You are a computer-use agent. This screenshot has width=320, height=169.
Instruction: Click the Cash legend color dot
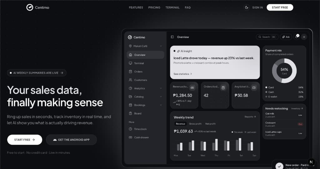266,92
